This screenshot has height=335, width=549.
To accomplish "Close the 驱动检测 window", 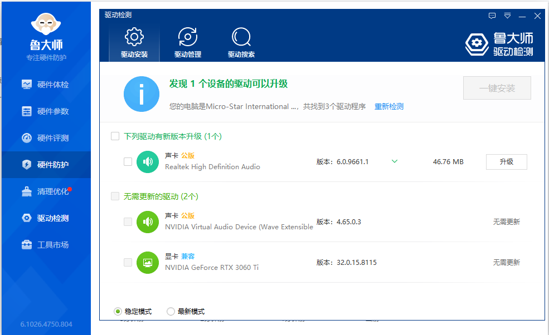I will (537, 16).
